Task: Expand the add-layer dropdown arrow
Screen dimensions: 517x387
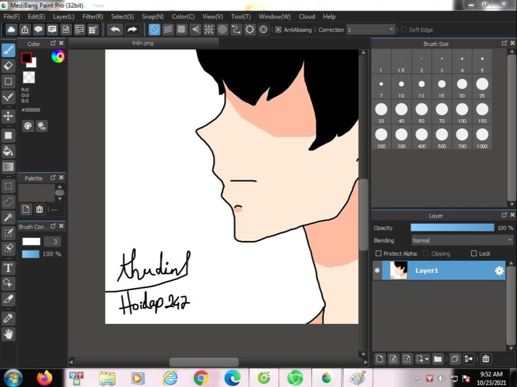Action: click(x=427, y=359)
